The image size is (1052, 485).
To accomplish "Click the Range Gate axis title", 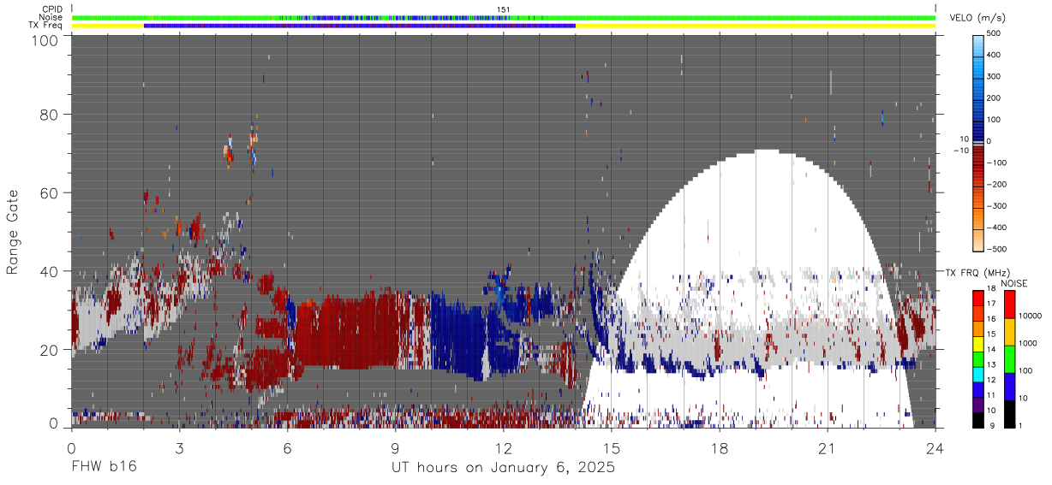I will (13, 233).
